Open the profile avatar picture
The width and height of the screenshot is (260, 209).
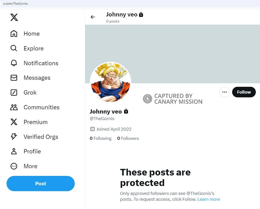(110, 83)
